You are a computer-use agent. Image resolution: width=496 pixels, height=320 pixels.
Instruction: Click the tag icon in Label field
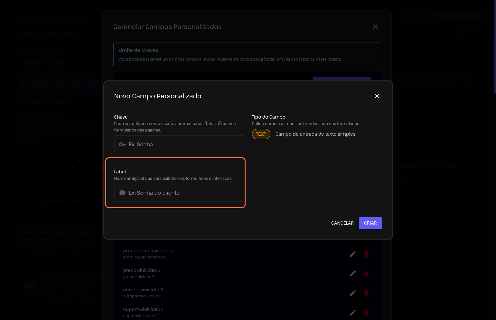(x=122, y=193)
